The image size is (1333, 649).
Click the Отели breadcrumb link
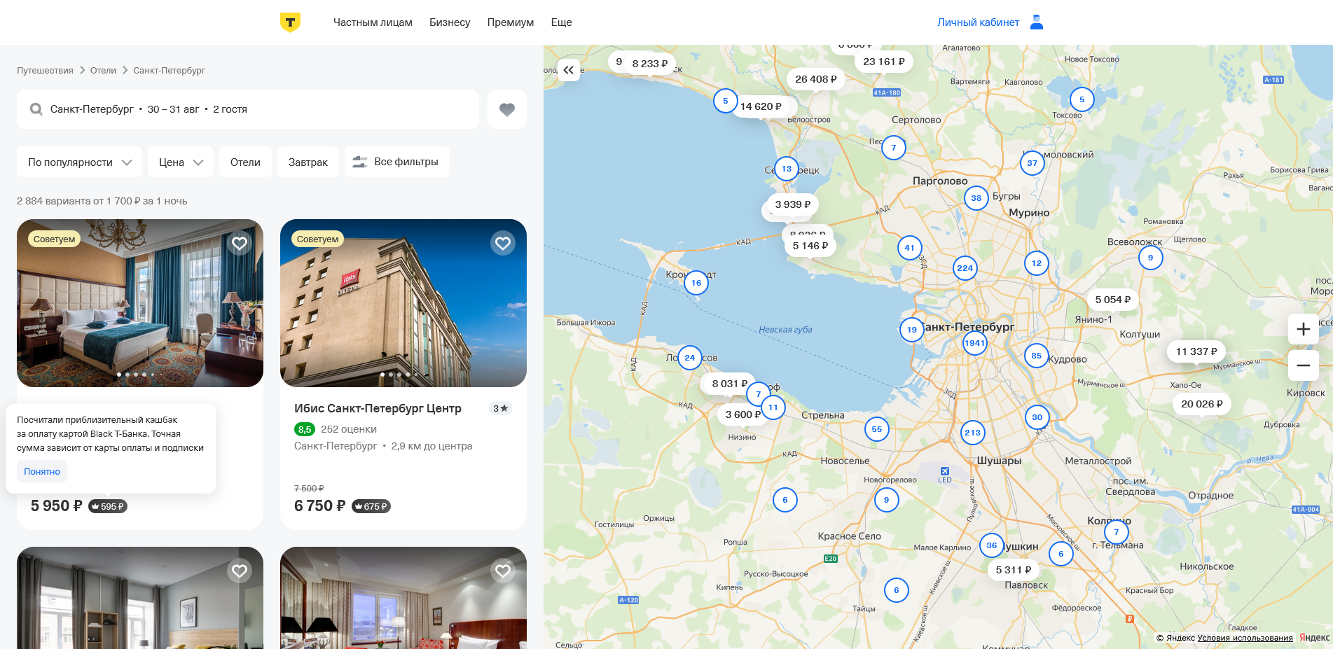[x=103, y=71]
